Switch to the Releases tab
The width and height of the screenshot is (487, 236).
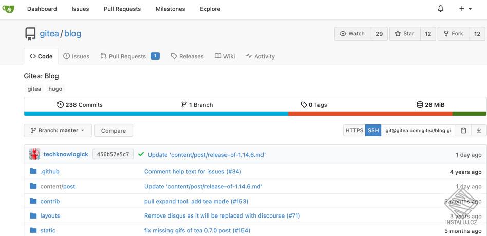tap(188, 56)
